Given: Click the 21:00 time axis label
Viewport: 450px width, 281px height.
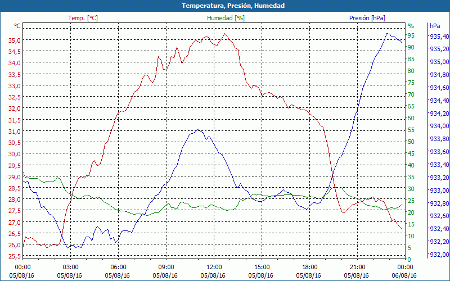Looking at the screenshot, I should click(x=357, y=268).
